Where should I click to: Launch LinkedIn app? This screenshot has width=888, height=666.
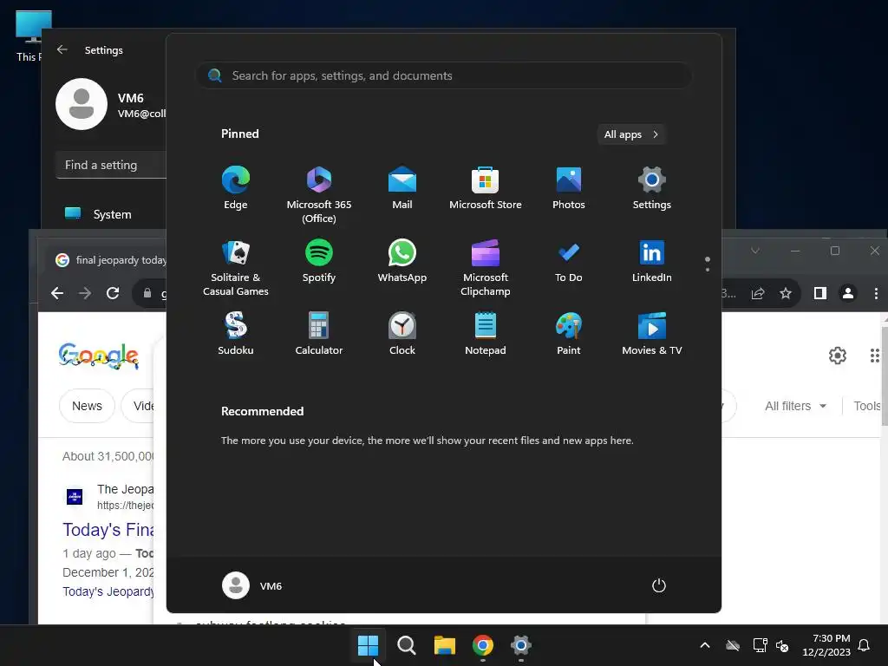652,261
